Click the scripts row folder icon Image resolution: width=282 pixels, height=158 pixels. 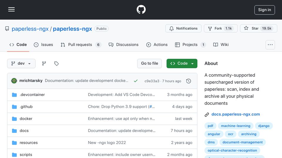coord(14,154)
